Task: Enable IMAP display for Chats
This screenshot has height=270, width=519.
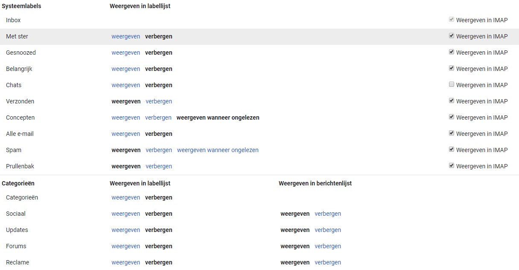Action: tap(452, 85)
